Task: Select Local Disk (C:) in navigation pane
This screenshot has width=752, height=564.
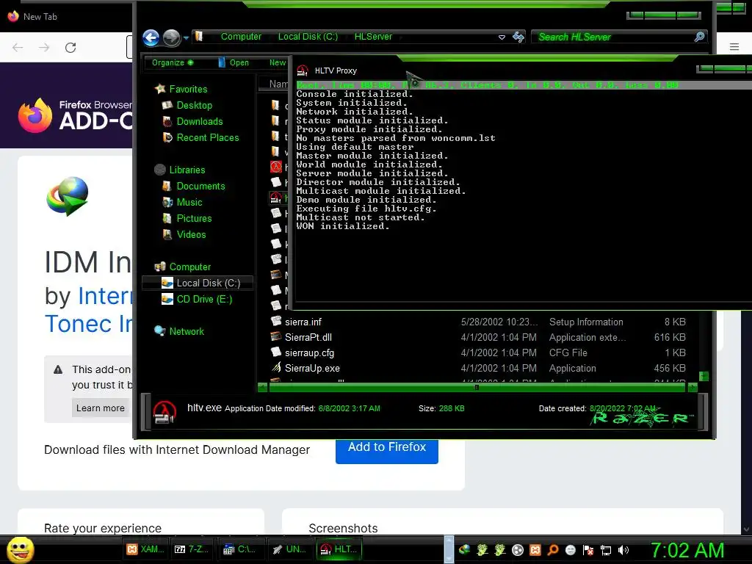Action: point(198,283)
